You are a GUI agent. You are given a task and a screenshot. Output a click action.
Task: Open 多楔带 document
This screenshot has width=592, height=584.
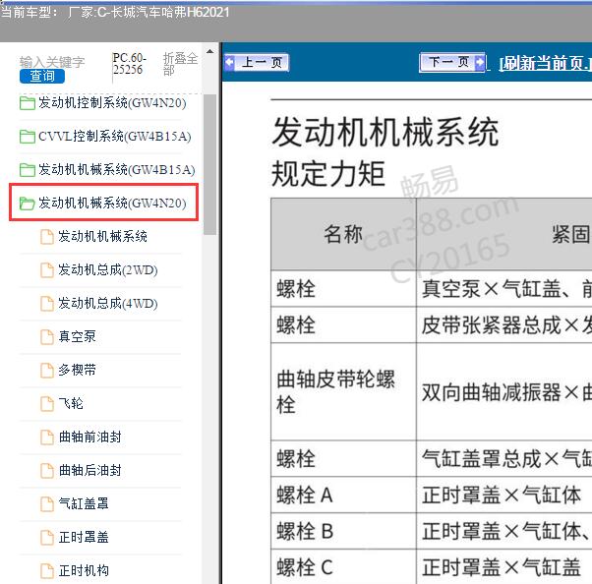click(77, 370)
